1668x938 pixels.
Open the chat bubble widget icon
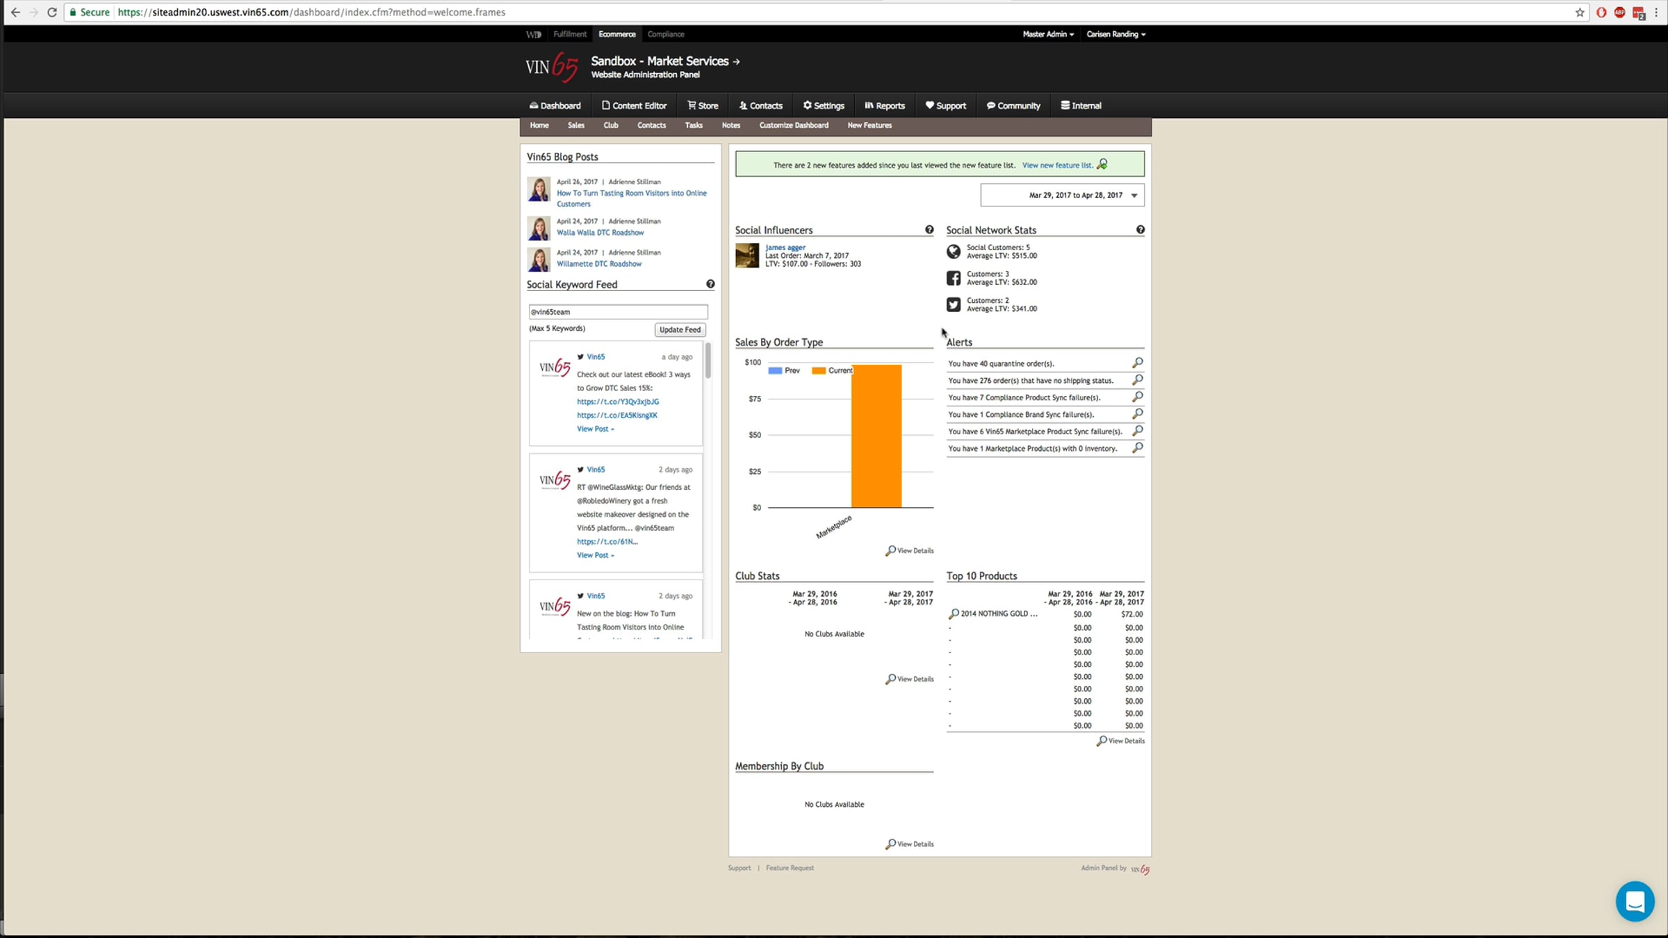point(1635,901)
